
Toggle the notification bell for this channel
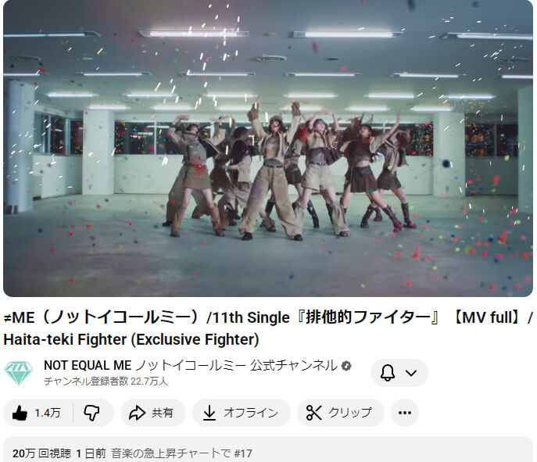388,373
